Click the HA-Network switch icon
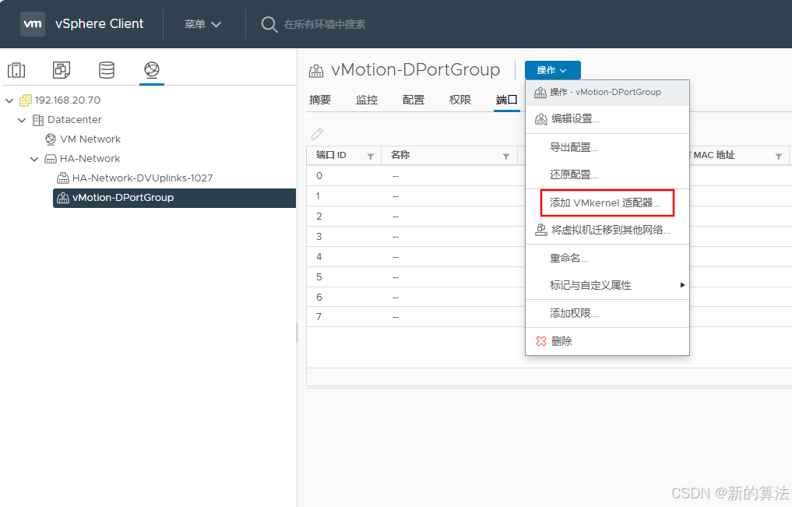 click(51, 159)
